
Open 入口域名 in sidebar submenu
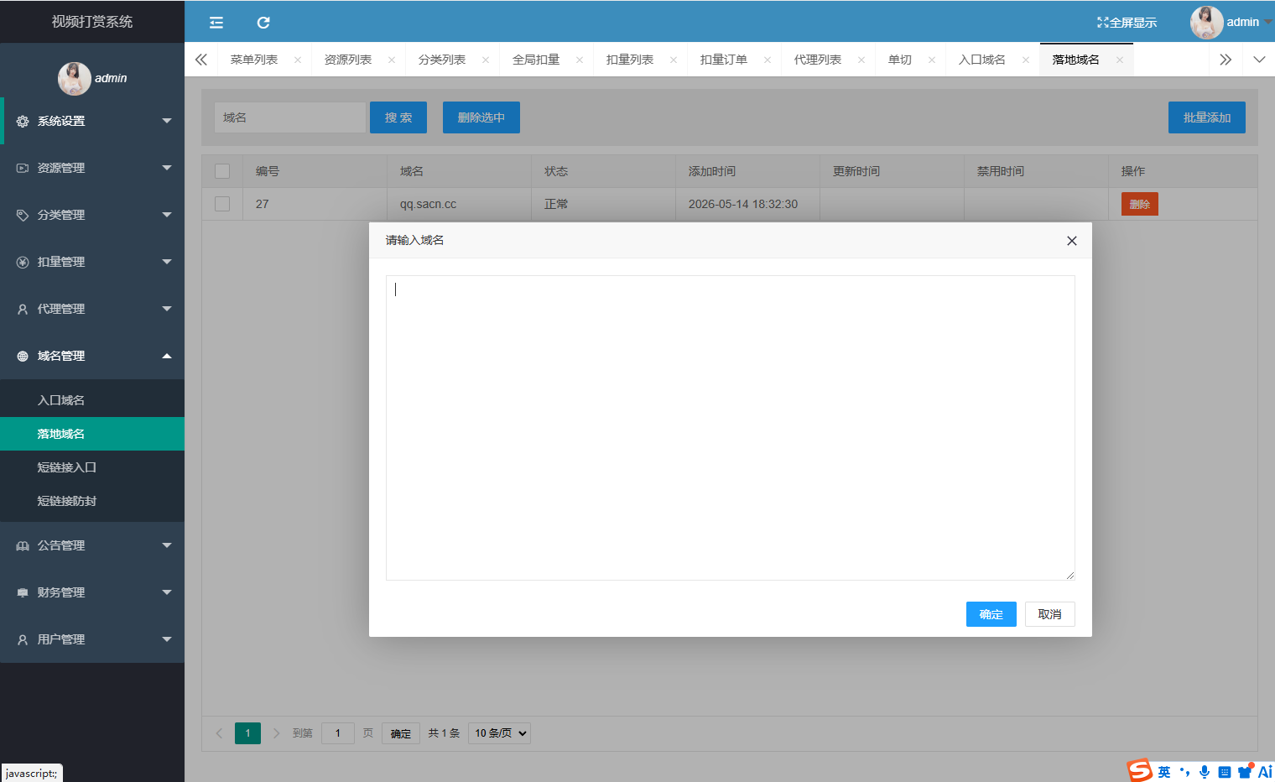tap(92, 400)
